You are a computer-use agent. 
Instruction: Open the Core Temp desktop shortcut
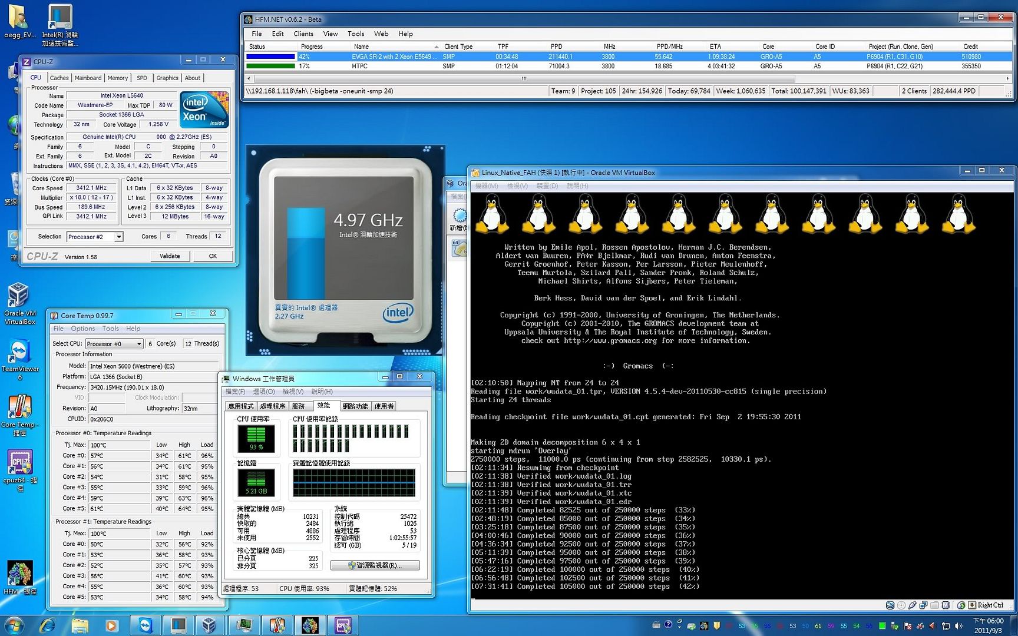[19, 416]
